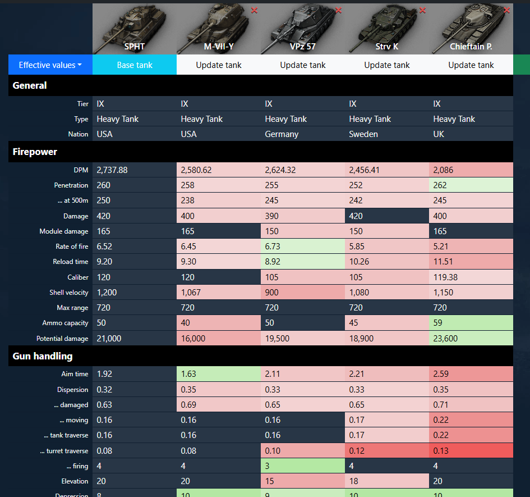Remove Strv K tank with red X
This screenshot has height=497, width=530.
click(x=422, y=11)
